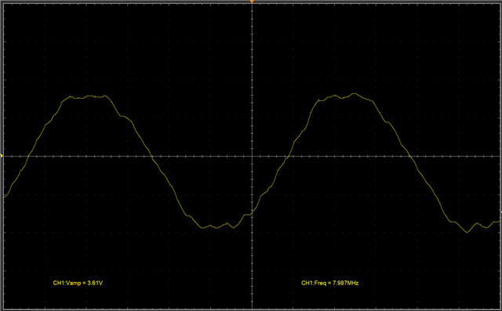The width and height of the screenshot is (502, 311).
Task: Click the first rising zero crossing of waveform
Action: click(x=28, y=157)
